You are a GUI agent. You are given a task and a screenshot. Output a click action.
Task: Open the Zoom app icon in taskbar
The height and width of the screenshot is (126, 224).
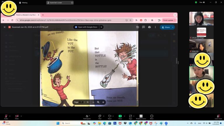(166, 123)
